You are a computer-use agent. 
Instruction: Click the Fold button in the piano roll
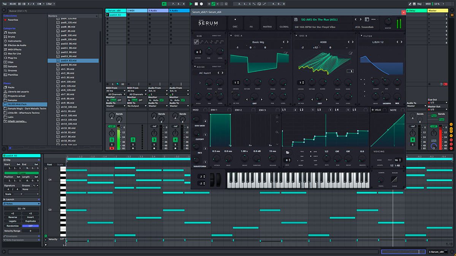click(x=49, y=165)
